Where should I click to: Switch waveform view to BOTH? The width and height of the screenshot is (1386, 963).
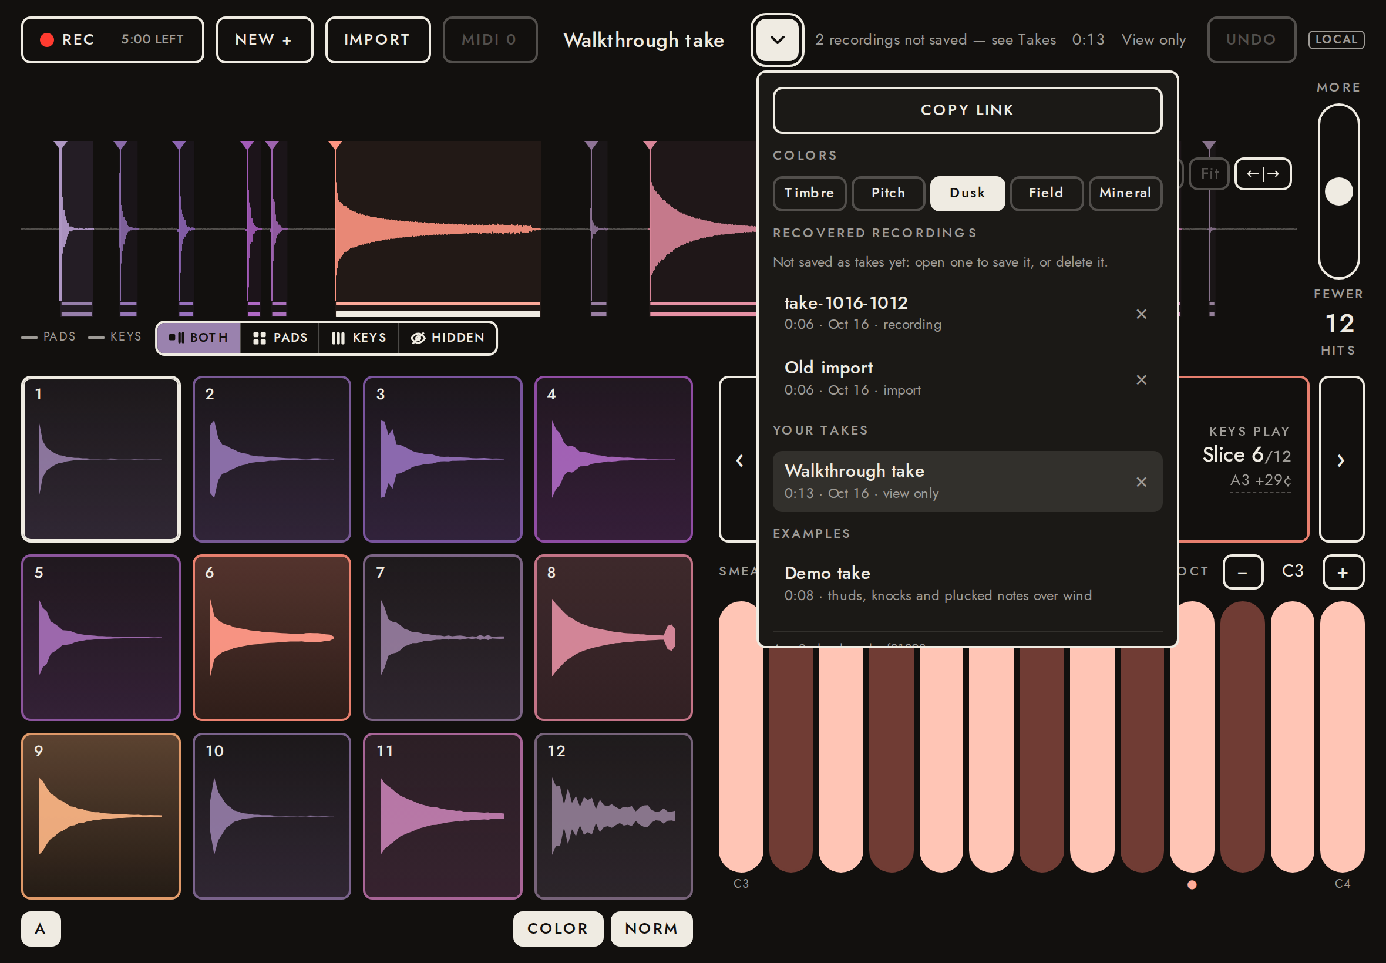point(199,338)
